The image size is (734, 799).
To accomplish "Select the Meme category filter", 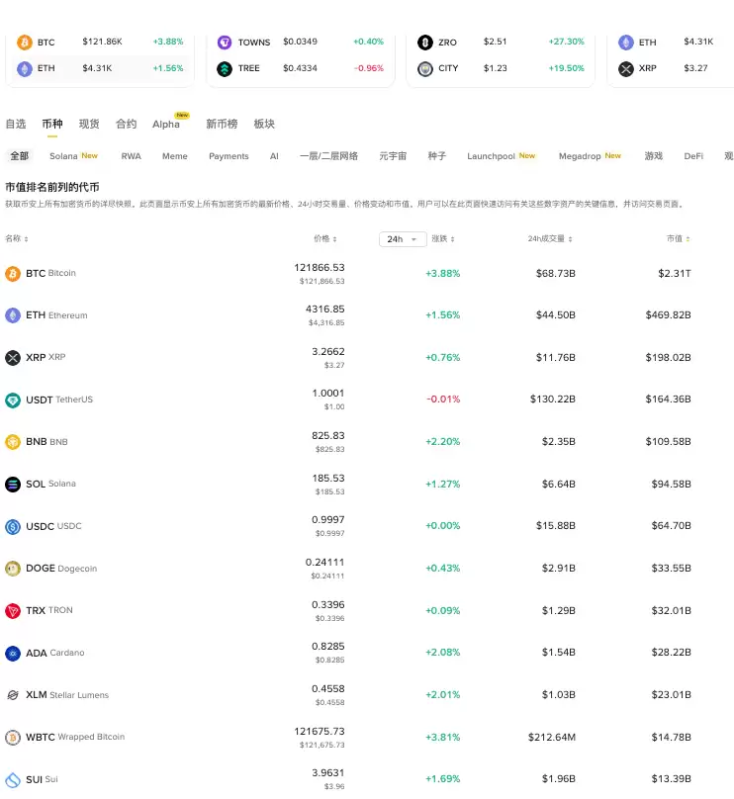I will tap(175, 156).
